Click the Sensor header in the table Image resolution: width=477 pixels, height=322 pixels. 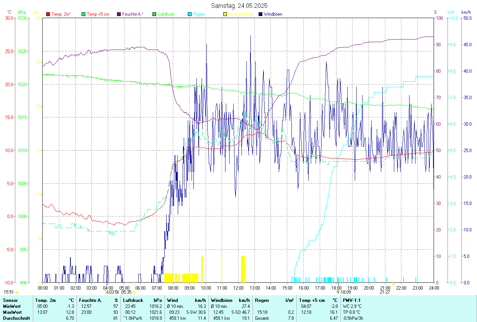(10, 300)
